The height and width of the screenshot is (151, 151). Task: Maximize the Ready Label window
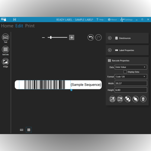[x=142, y=19]
